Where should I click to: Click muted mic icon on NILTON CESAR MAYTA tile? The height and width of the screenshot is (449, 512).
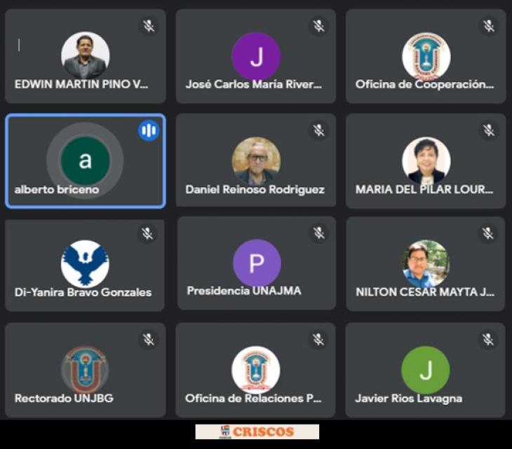pos(487,233)
